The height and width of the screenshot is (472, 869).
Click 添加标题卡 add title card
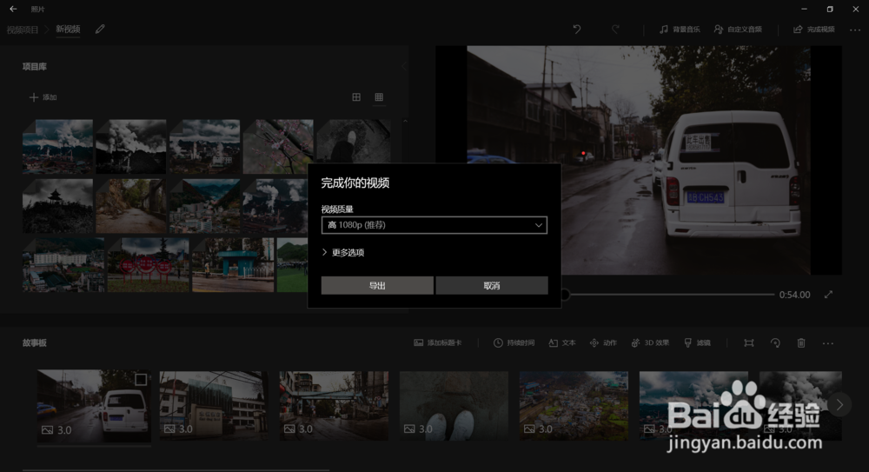(438, 342)
